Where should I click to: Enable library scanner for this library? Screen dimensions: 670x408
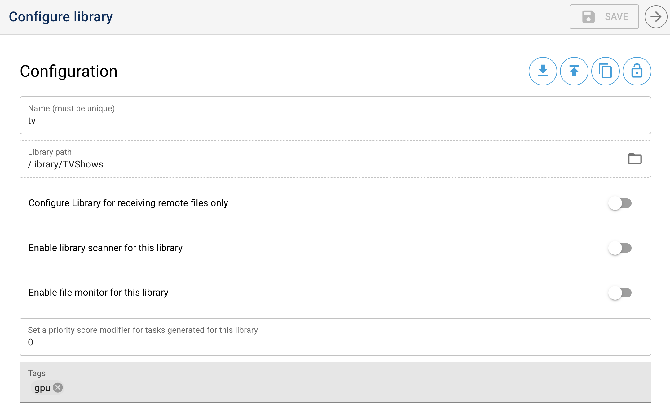click(x=619, y=248)
